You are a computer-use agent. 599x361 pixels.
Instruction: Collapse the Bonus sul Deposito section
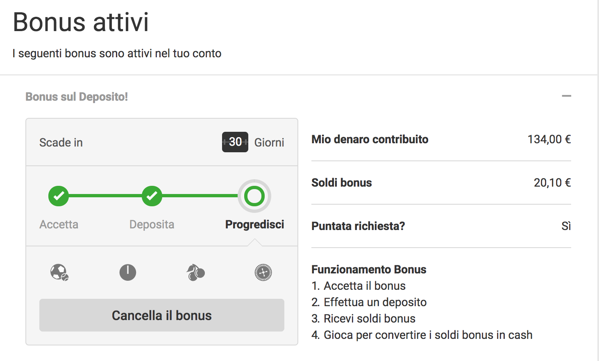click(567, 96)
